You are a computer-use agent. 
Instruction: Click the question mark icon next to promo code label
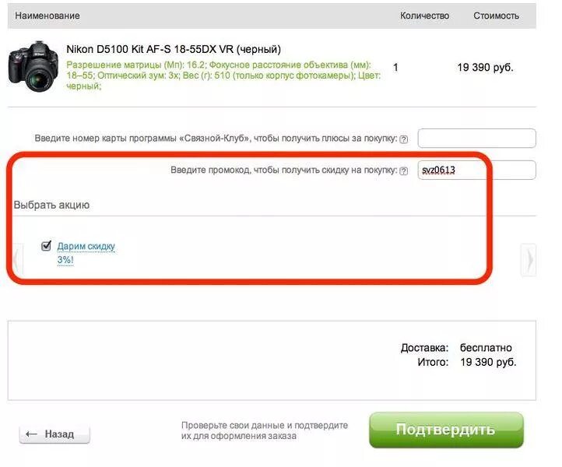(403, 170)
